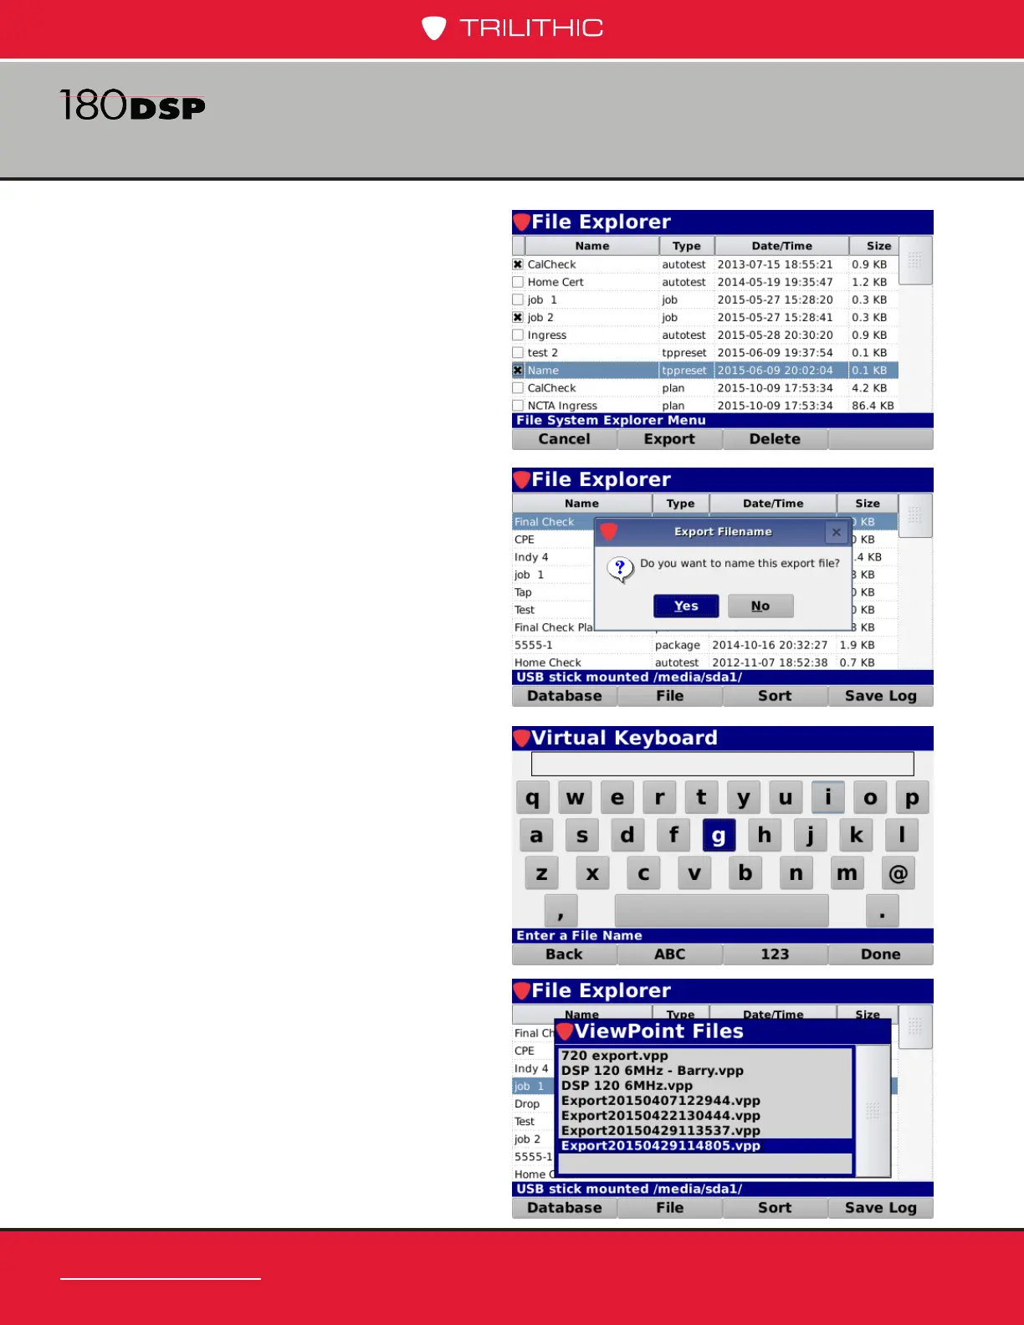The width and height of the screenshot is (1024, 1325).
Task: Check the test 2 checkbox
Action: point(518,352)
